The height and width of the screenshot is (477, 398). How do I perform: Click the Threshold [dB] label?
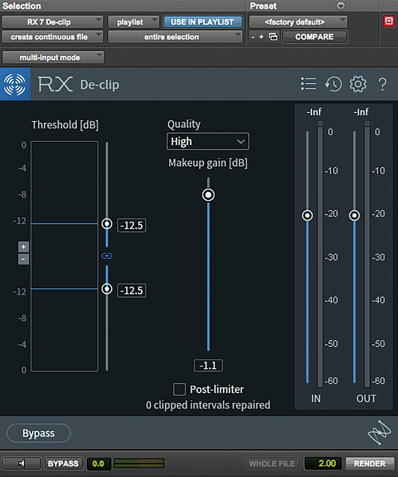[65, 125]
